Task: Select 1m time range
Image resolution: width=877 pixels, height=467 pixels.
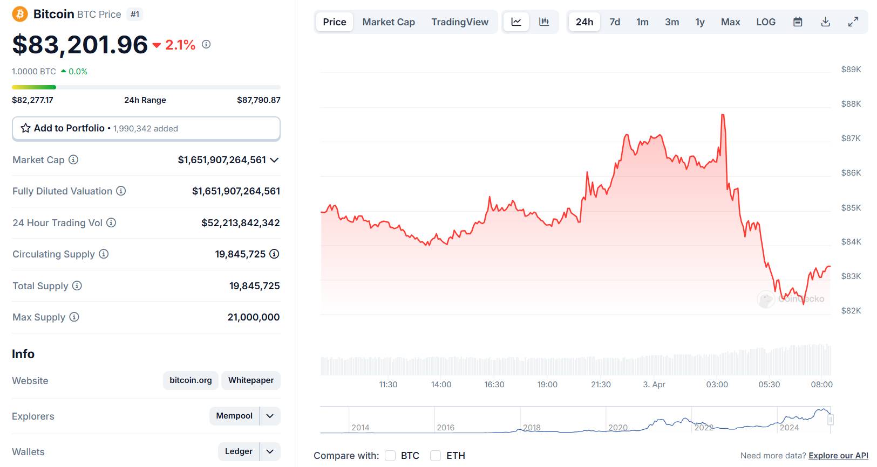Action: [x=642, y=22]
